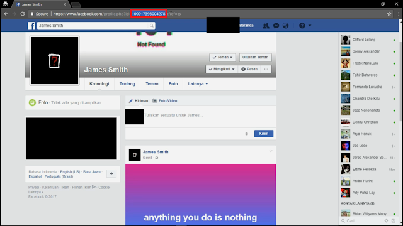Click the Usulkan Teman button
The image size is (403, 226).
click(x=255, y=57)
